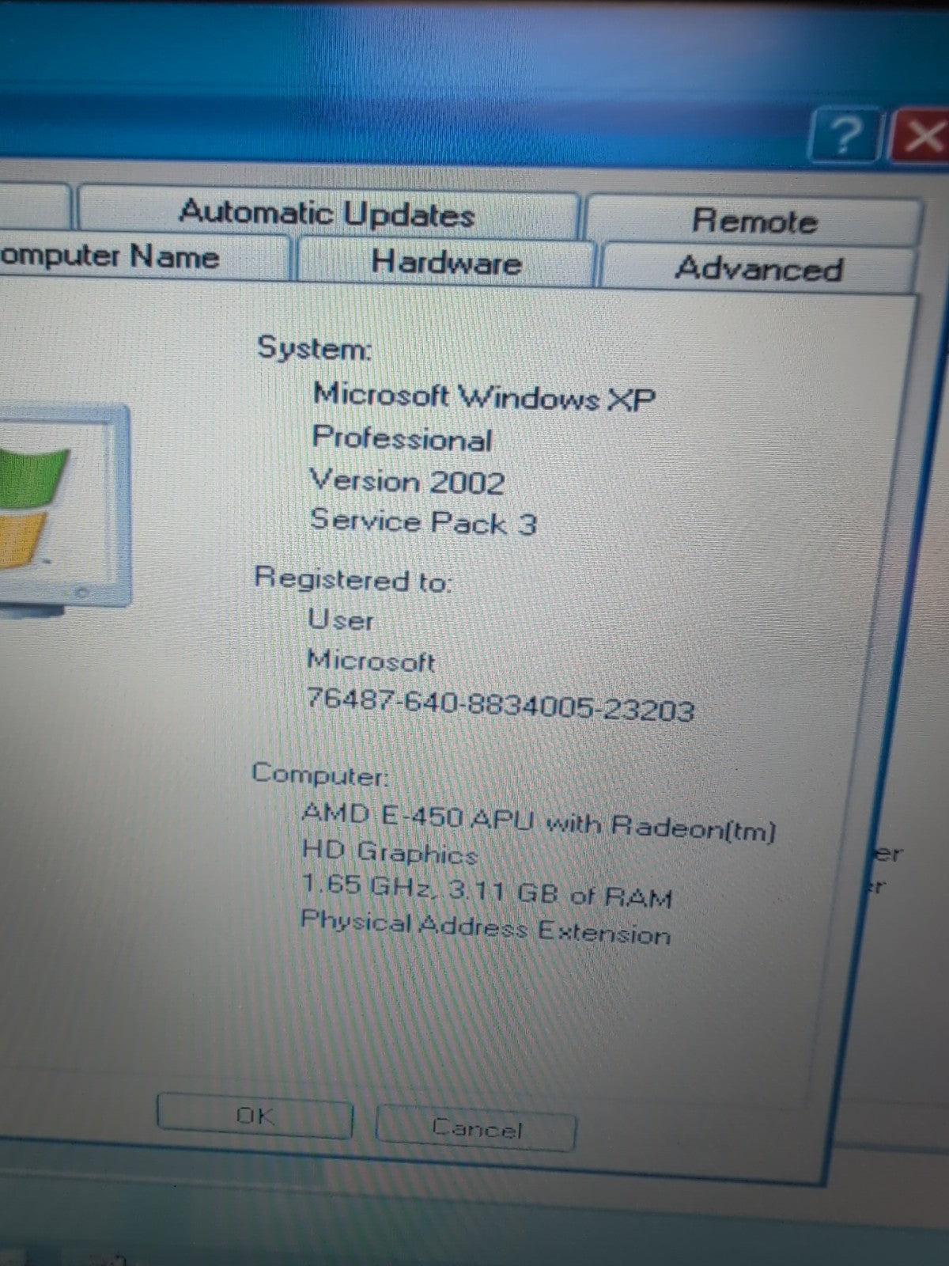The image size is (949, 1266).
Task: Click the '1.65 GHz, 3.11 GB of RAM' text
Action: pyautogui.click(x=486, y=890)
